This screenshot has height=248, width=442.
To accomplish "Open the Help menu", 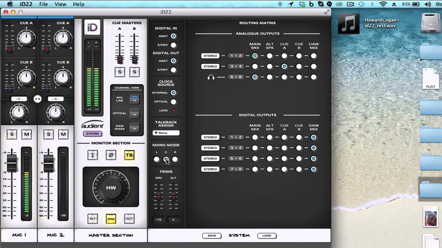I will [x=78, y=4].
